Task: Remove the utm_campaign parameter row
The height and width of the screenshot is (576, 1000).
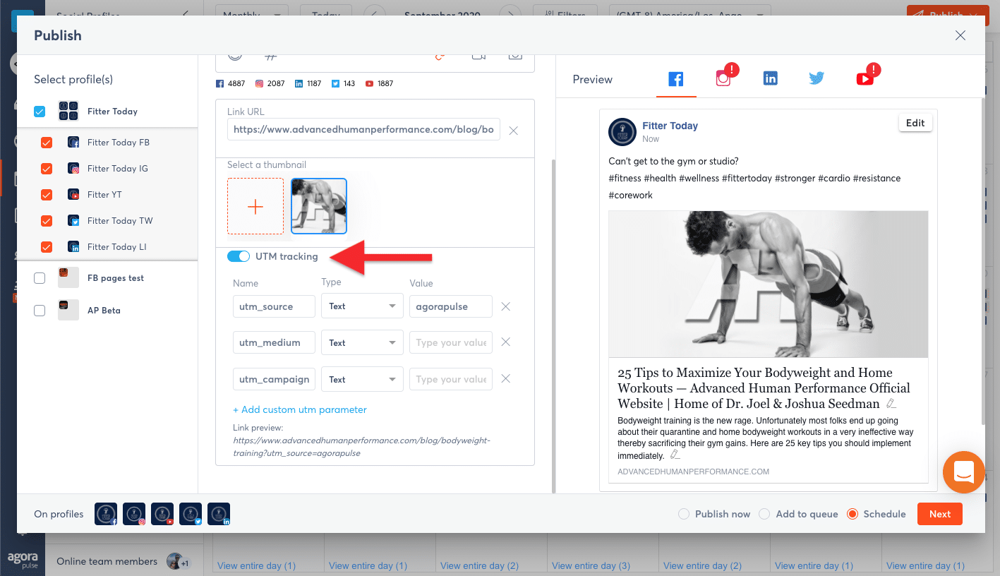Action: pos(505,378)
